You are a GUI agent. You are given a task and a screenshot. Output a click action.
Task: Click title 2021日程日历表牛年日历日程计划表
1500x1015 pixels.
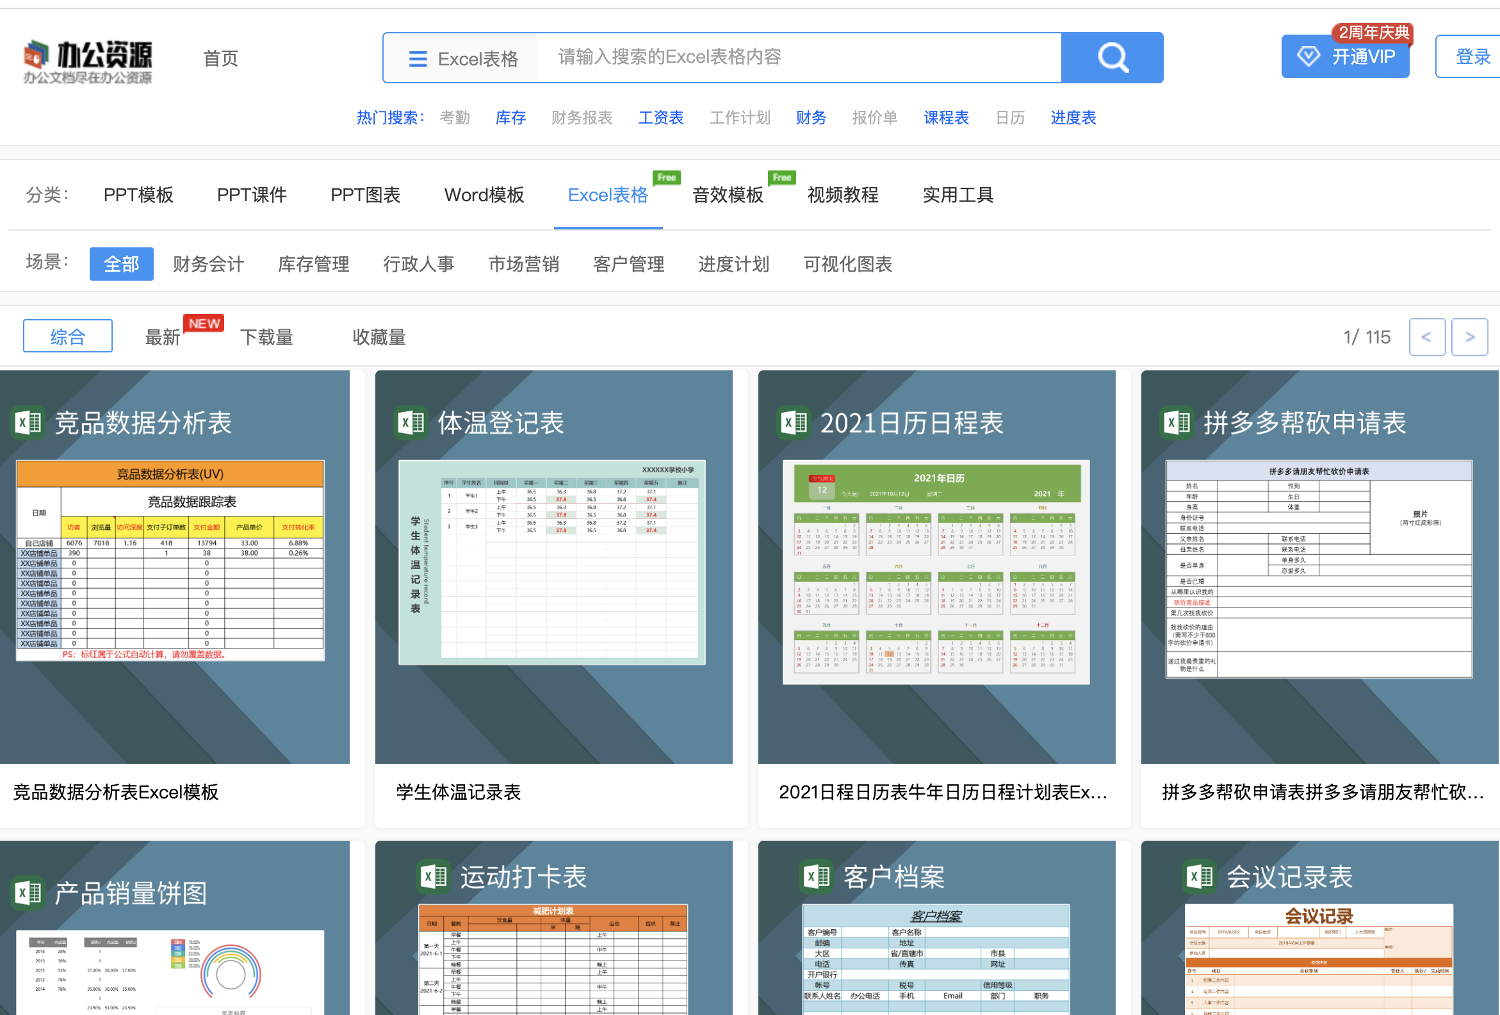[943, 792]
